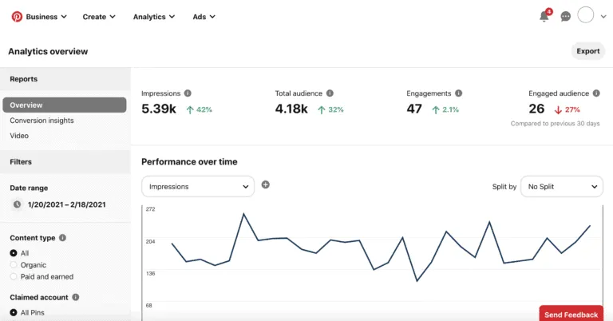Click the 26 engaged audience value
The height and width of the screenshot is (321, 613).
(x=536, y=109)
